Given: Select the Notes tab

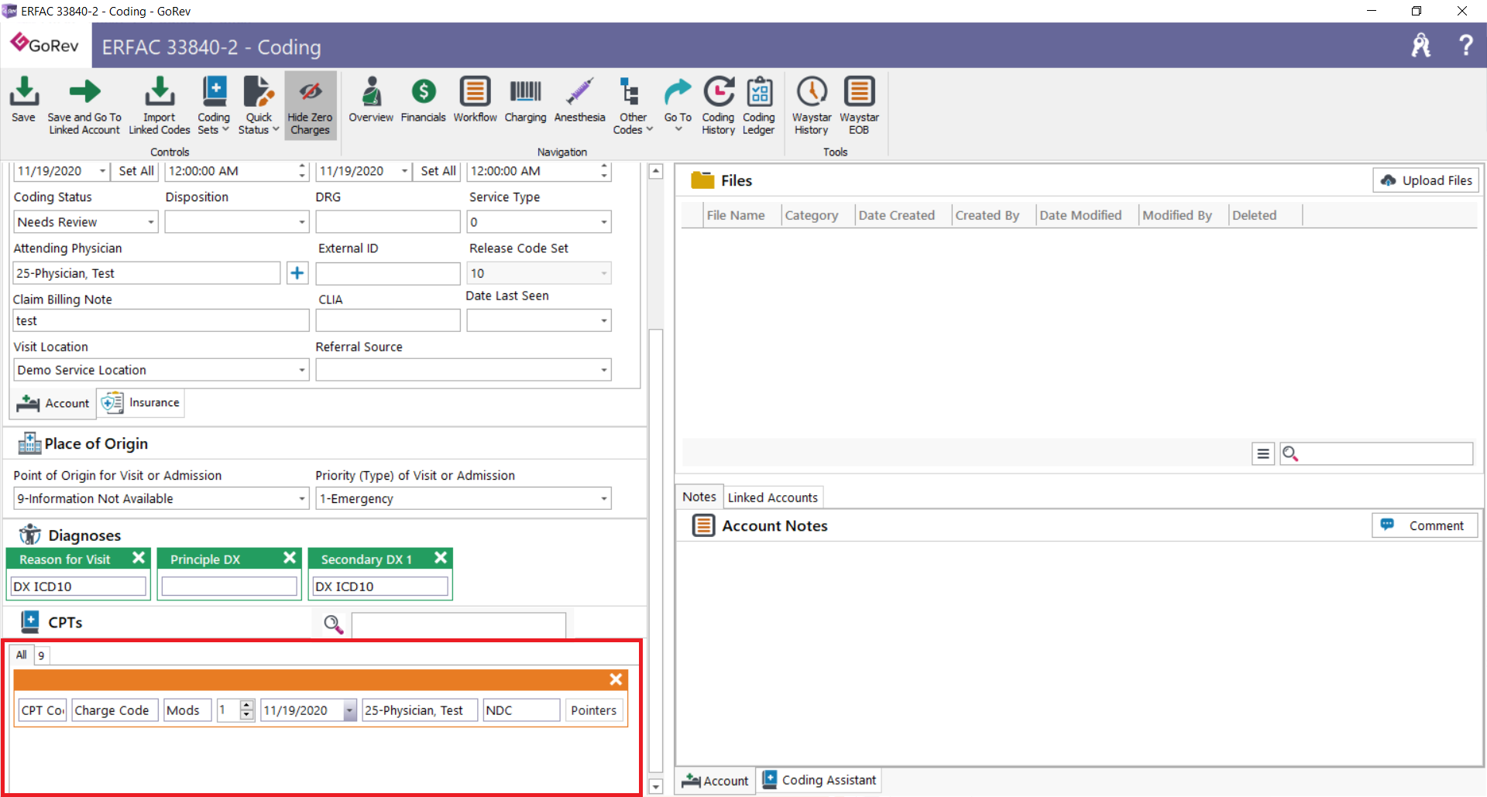Looking at the screenshot, I should [699, 497].
